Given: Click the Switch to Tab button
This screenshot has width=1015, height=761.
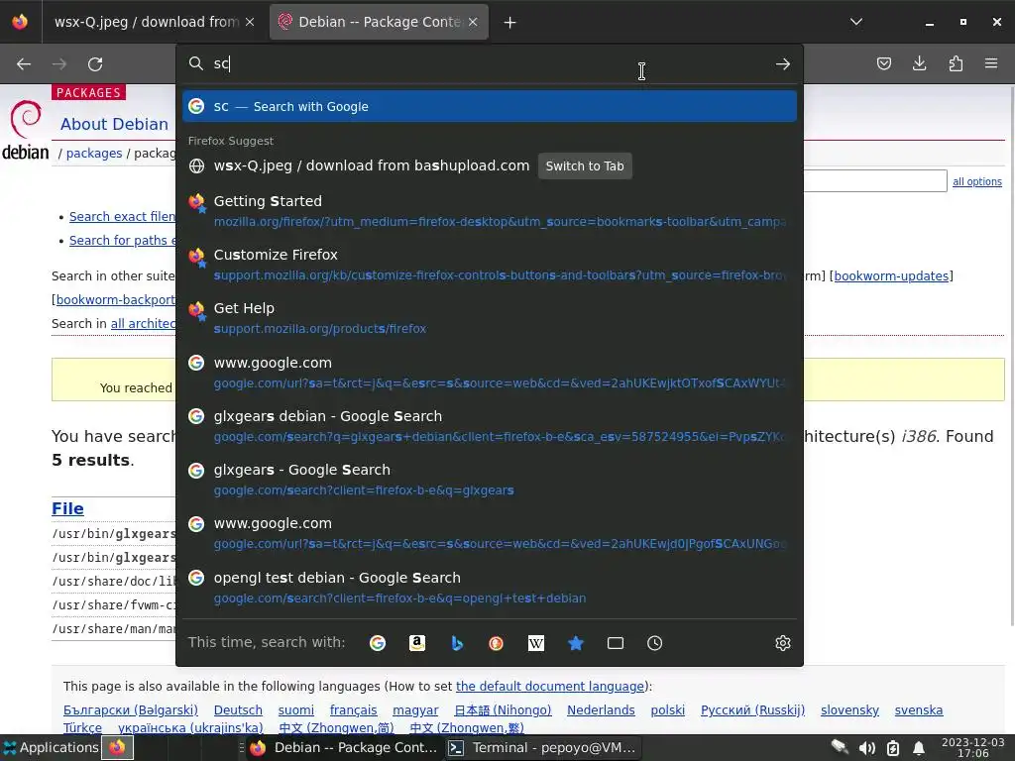Looking at the screenshot, I should pyautogui.click(x=585, y=165).
